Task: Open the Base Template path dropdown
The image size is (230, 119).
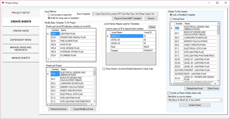Action: (x=156, y=14)
